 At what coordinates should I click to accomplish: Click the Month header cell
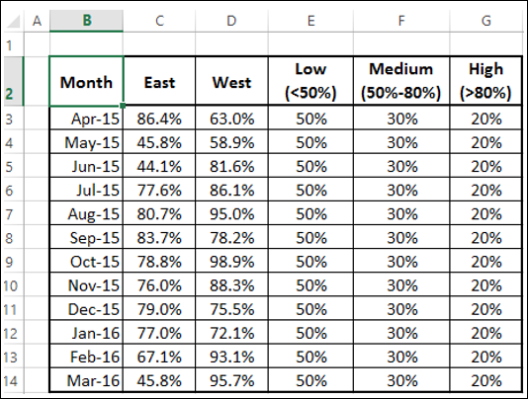pyautogui.click(x=87, y=81)
